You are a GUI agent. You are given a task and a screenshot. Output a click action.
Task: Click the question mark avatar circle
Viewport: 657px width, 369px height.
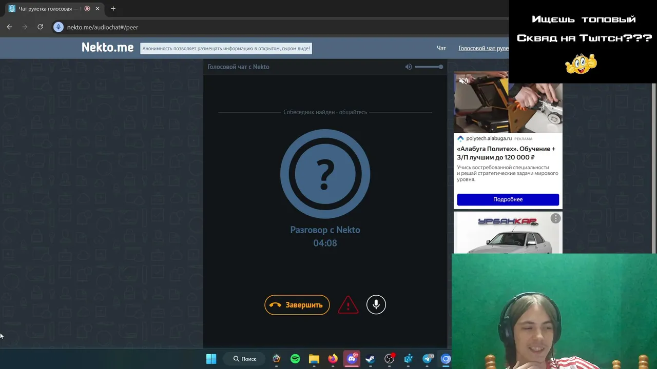click(x=325, y=174)
